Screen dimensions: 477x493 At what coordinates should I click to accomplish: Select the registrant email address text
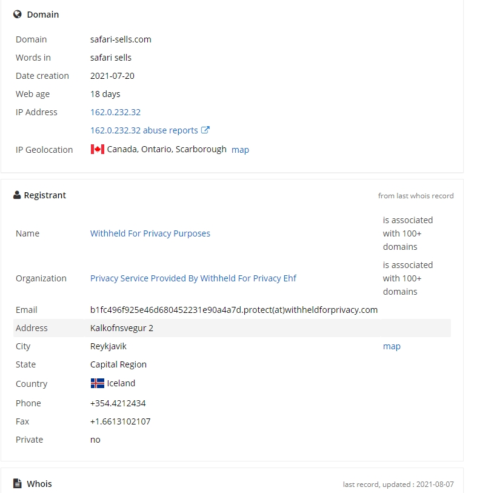pos(234,310)
